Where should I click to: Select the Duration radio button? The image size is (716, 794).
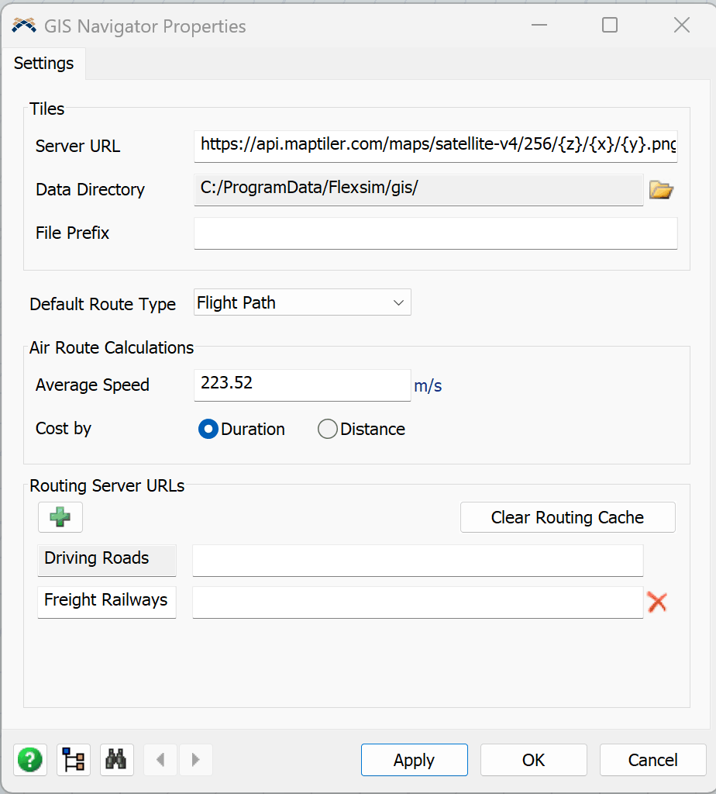(208, 429)
